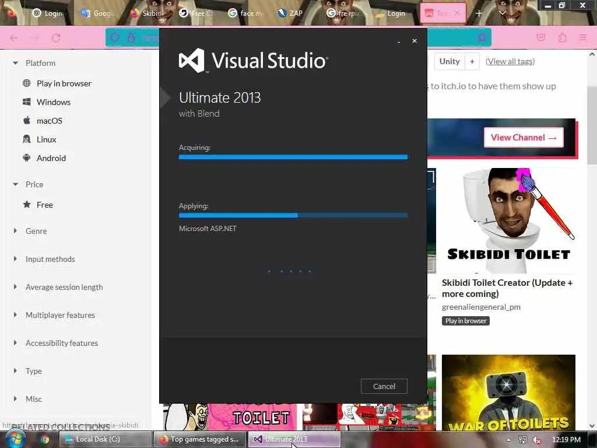Image resolution: width=597 pixels, height=448 pixels.
Task: Select the Windows platform filter
Action: [54, 102]
